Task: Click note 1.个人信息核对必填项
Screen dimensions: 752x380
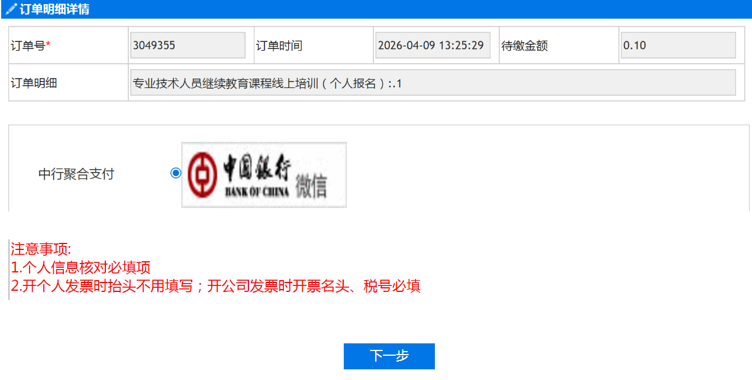Action: click(80, 268)
